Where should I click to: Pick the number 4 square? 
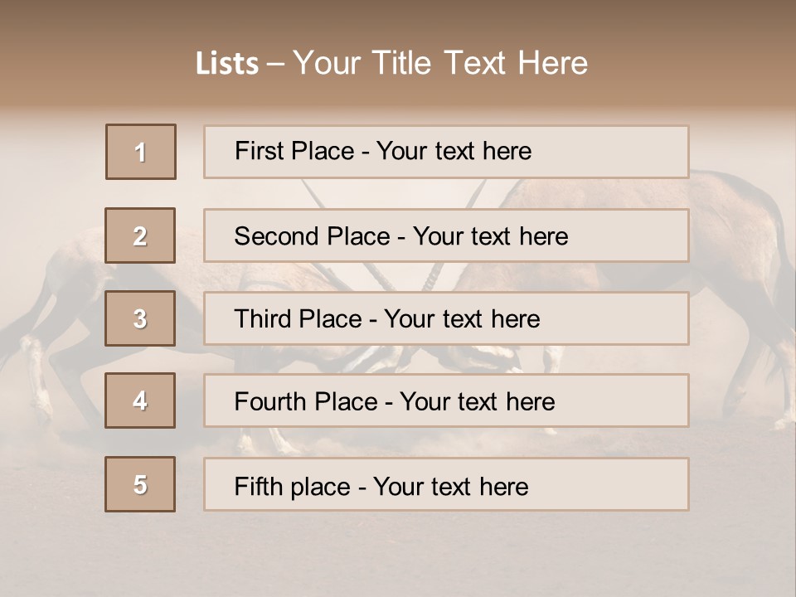(x=140, y=400)
